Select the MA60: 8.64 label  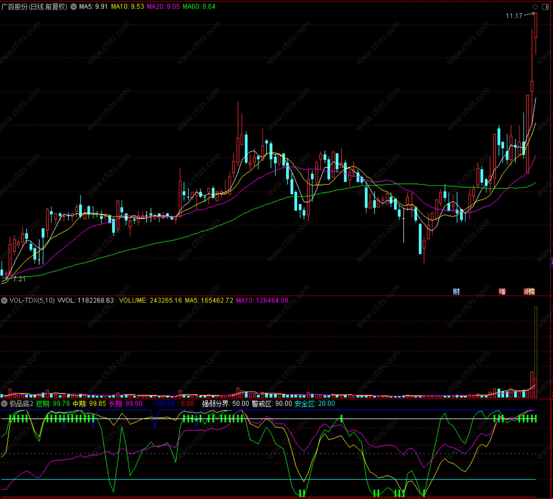199,7
